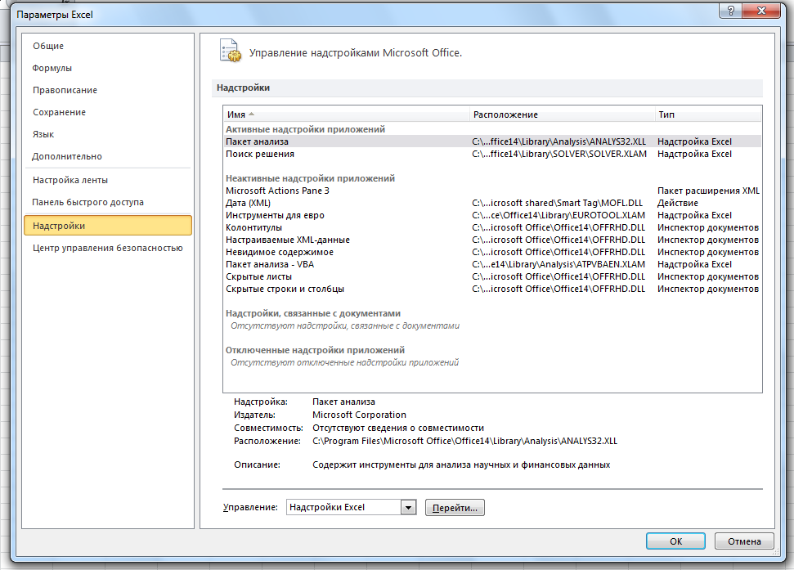Select the Поиск решения add-in row

pos(492,154)
